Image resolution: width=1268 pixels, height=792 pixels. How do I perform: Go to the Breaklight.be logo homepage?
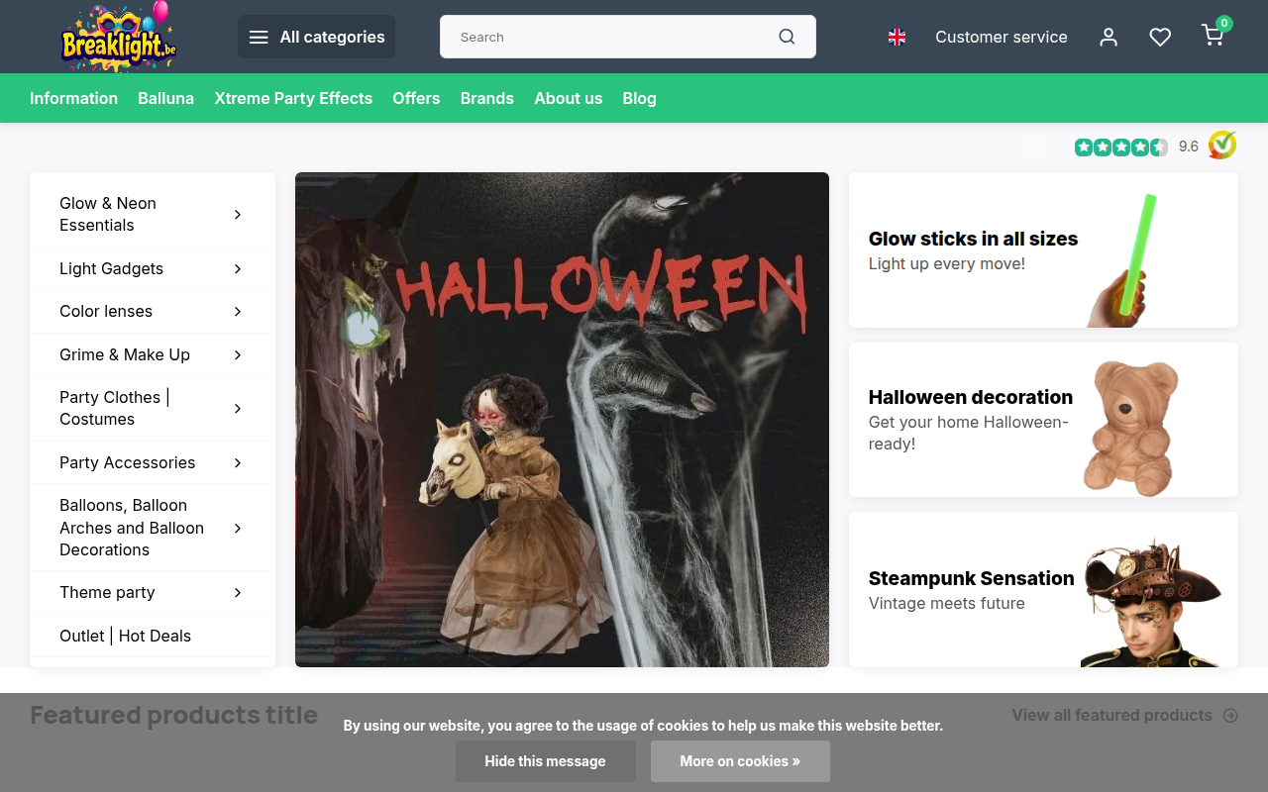click(x=119, y=37)
